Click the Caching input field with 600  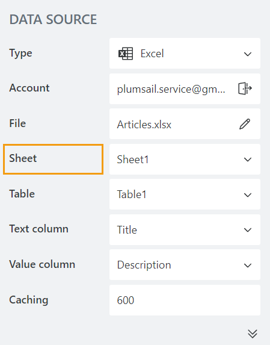(x=185, y=300)
